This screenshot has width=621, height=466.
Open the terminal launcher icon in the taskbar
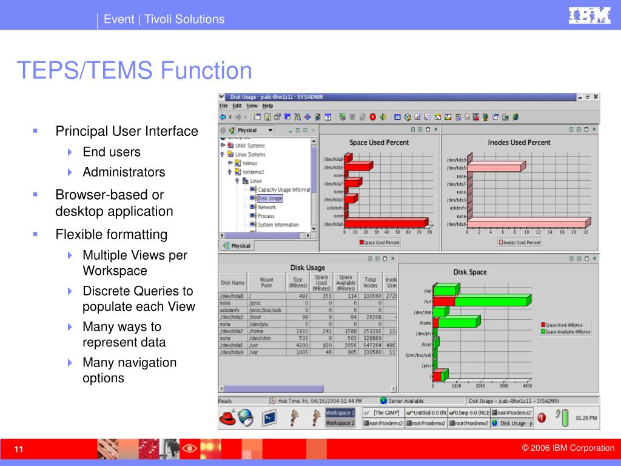click(x=269, y=417)
